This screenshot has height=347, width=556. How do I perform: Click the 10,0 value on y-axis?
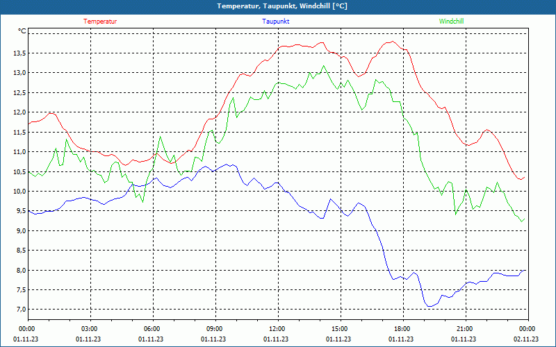(x=19, y=192)
